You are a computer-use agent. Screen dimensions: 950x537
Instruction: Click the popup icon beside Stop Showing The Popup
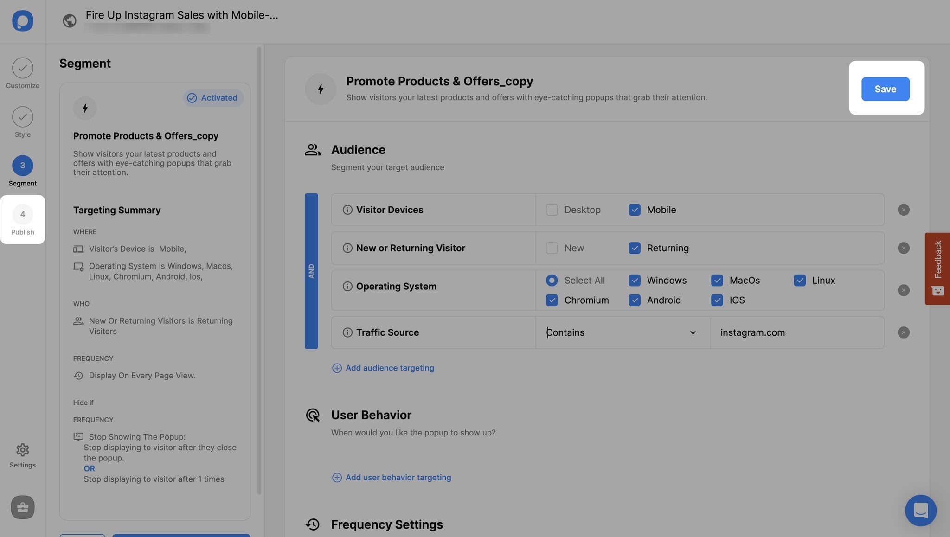pos(78,437)
